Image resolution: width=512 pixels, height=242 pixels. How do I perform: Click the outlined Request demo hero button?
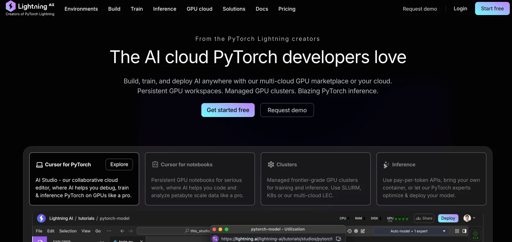click(x=287, y=110)
